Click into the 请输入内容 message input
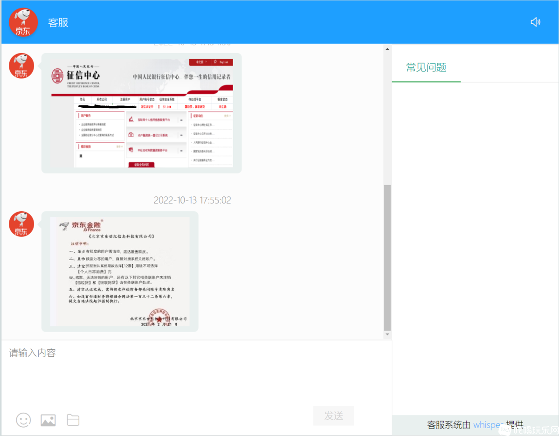This screenshot has width=559, height=436. [196, 373]
